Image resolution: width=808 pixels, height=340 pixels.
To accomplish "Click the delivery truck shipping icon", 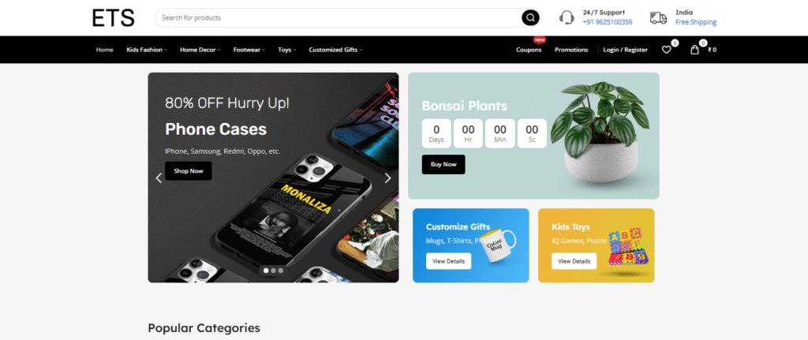I will point(658,18).
